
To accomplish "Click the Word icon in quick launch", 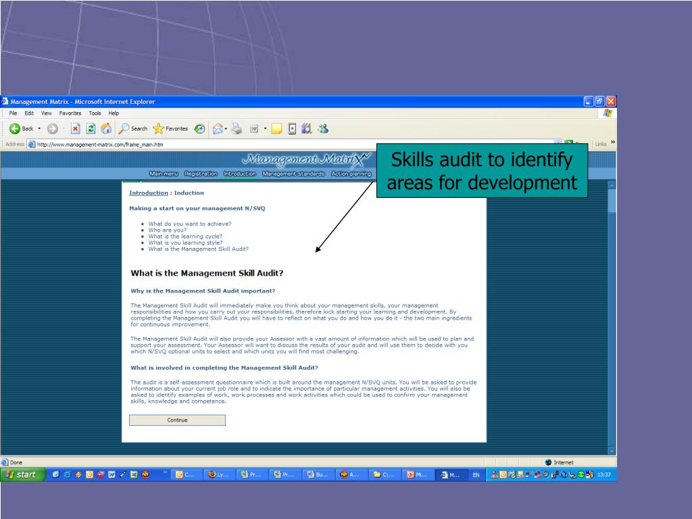I will click(x=112, y=475).
